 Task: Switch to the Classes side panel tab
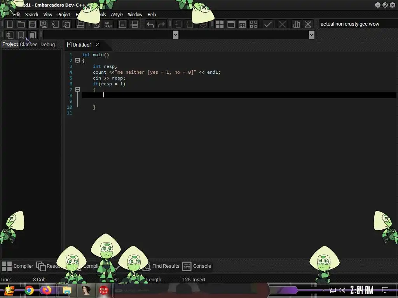coord(29,44)
